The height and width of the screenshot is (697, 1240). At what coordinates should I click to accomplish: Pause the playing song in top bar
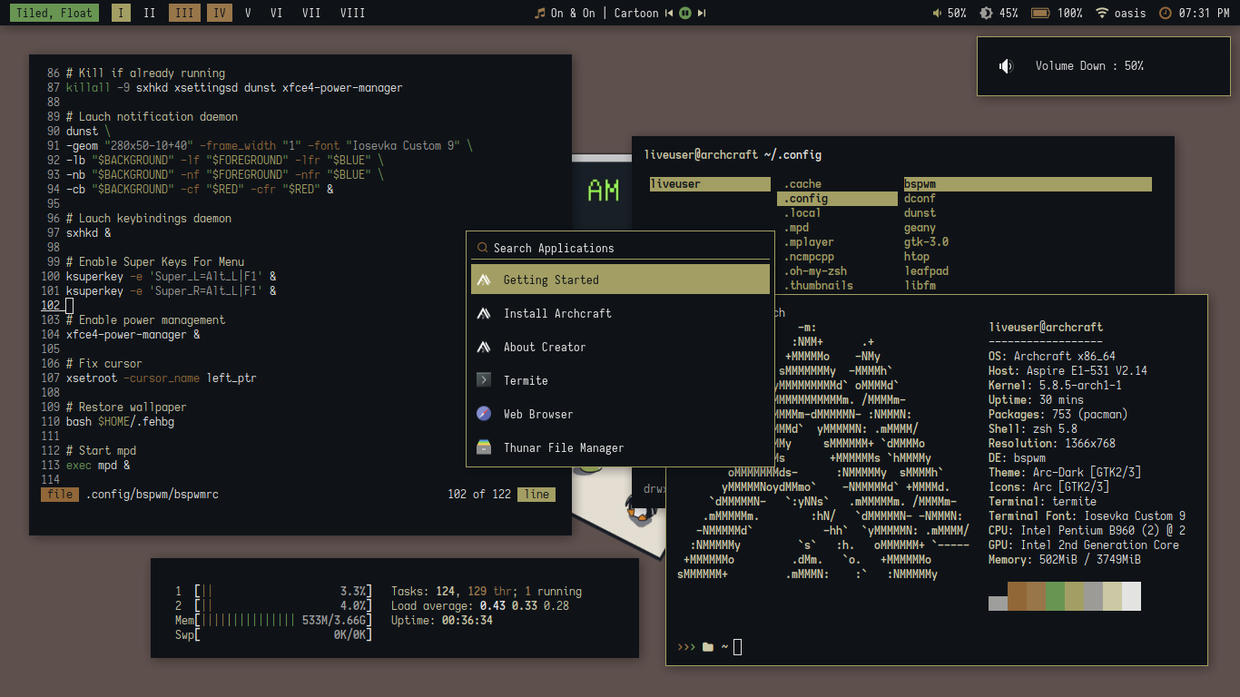(685, 14)
